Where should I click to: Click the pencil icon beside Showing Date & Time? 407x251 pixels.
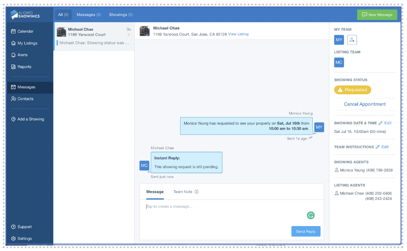380,123
